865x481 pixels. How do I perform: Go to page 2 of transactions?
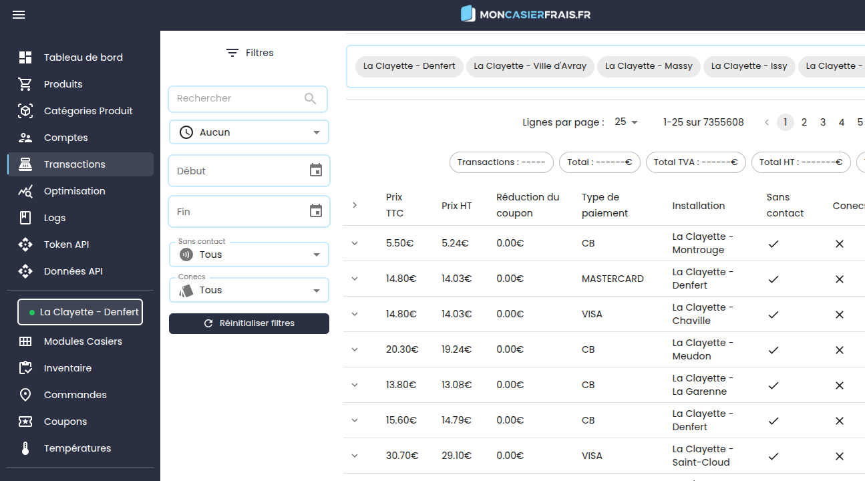click(x=804, y=122)
